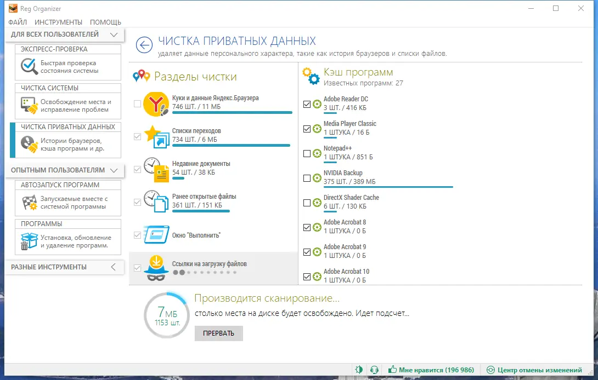Click the back arrow circle icon
Screen dimensions: 598x380
coord(144,45)
